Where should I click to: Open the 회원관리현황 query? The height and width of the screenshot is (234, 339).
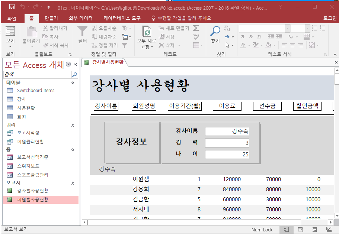coord(31,142)
